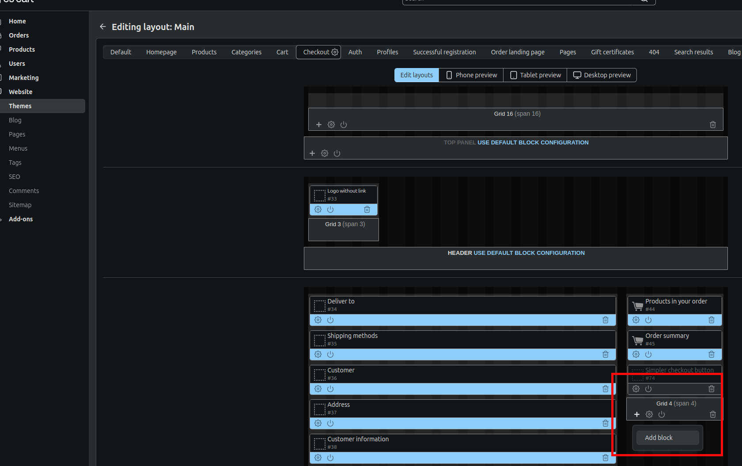Open Grid 16 settings gear

[x=331, y=125]
